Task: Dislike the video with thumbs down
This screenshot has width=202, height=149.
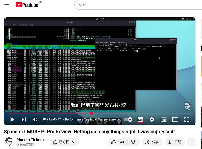Action: coord(134,142)
